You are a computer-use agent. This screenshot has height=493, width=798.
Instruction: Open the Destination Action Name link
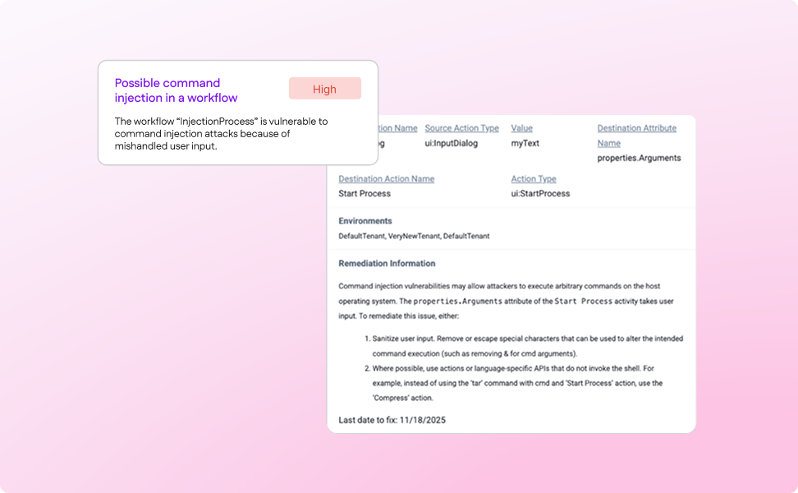tap(387, 178)
